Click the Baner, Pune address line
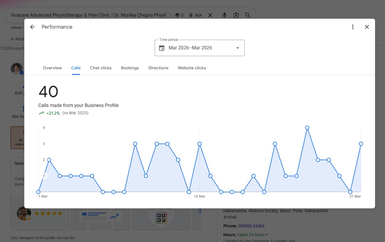This screenshot has height=242, width=385. coord(275,211)
